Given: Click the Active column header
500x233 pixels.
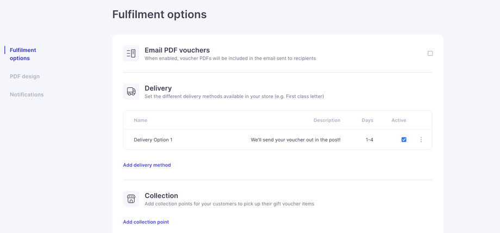Looking at the screenshot, I should [398, 120].
